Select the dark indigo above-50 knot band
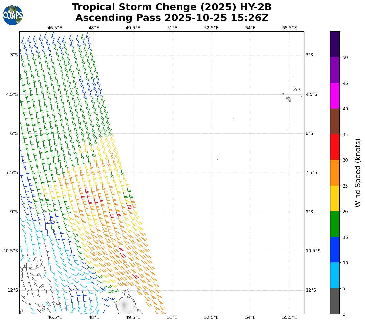Image resolution: width=365 pixels, height=323 pixels. pos(335,44)
